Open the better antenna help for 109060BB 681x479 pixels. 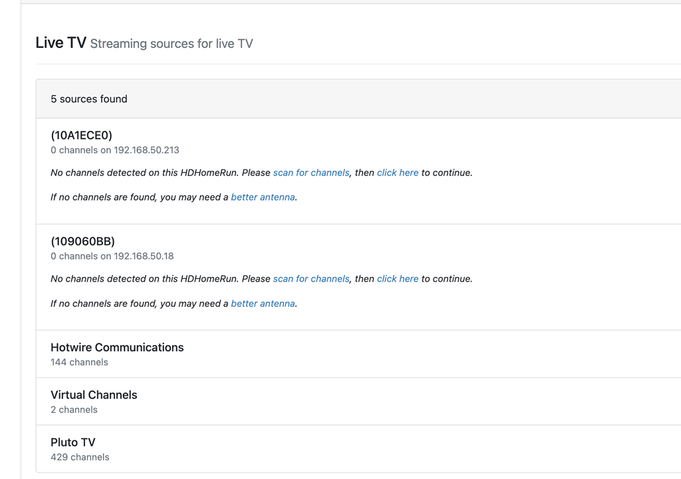(x=263, y=303)
